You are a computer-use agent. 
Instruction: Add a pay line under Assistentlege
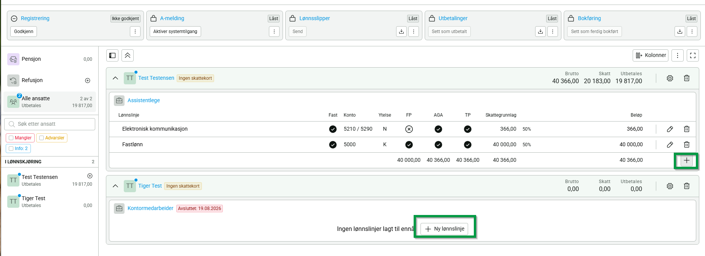(687, 160)
